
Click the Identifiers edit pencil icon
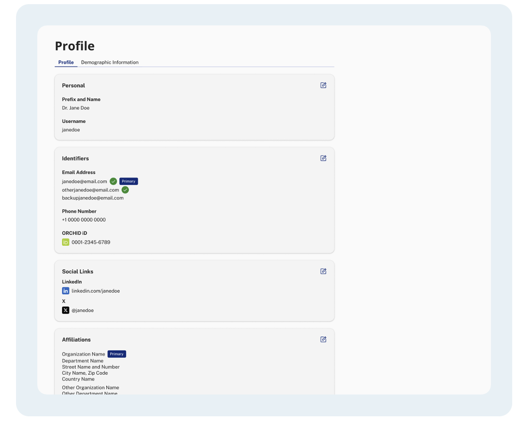point(323,158)
